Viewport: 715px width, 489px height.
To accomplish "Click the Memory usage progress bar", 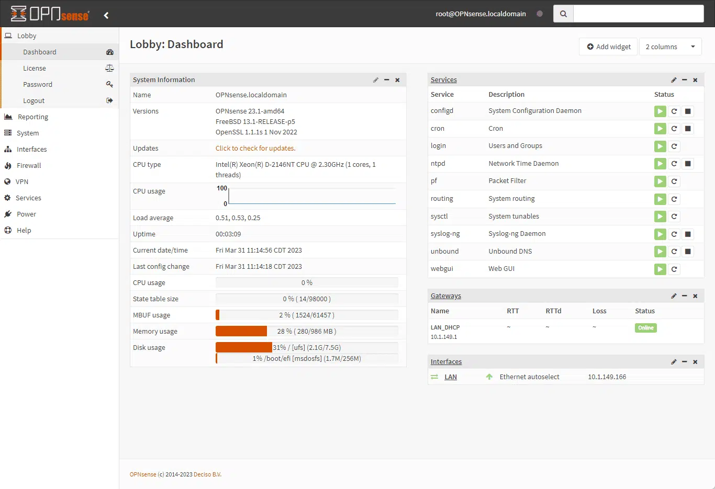I will coord(307,332).
